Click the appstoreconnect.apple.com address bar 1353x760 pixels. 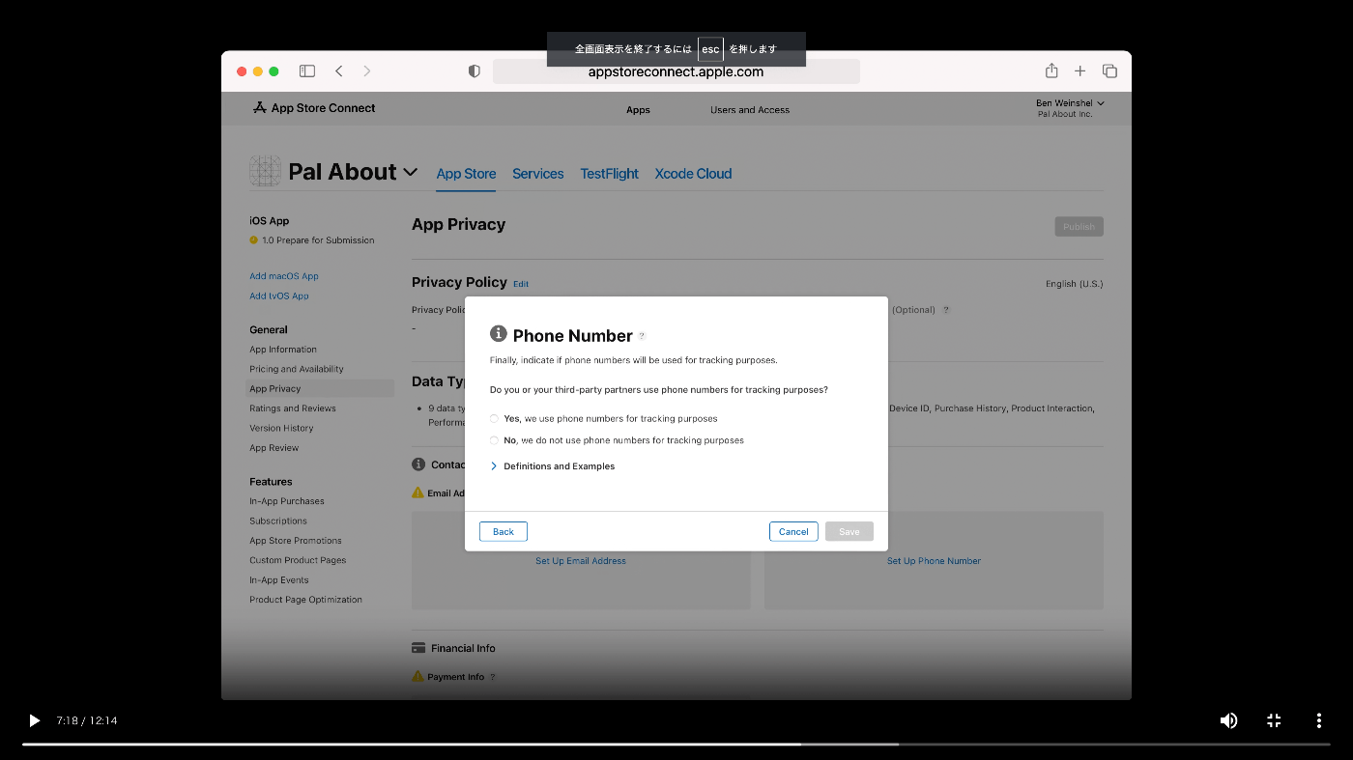pos(676,71)
